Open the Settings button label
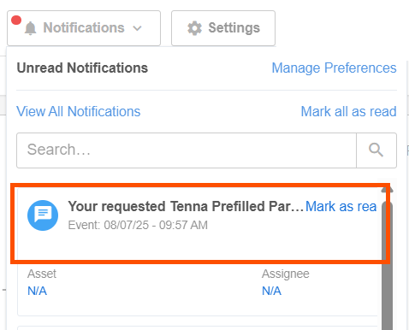 click(234, 28)
